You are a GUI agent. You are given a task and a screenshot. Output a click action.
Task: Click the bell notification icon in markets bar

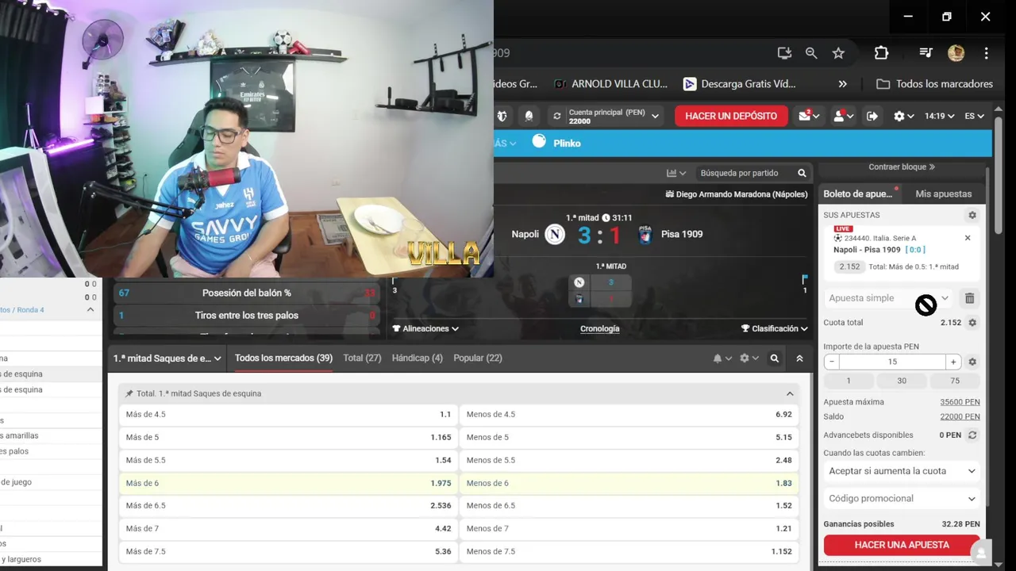tap(721, 358)
